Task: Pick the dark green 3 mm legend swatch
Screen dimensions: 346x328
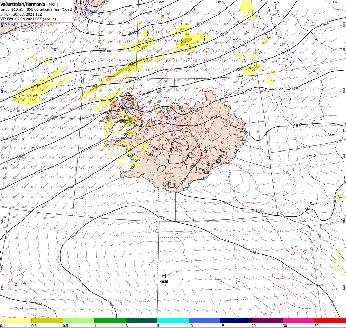Action: (142, 320)
